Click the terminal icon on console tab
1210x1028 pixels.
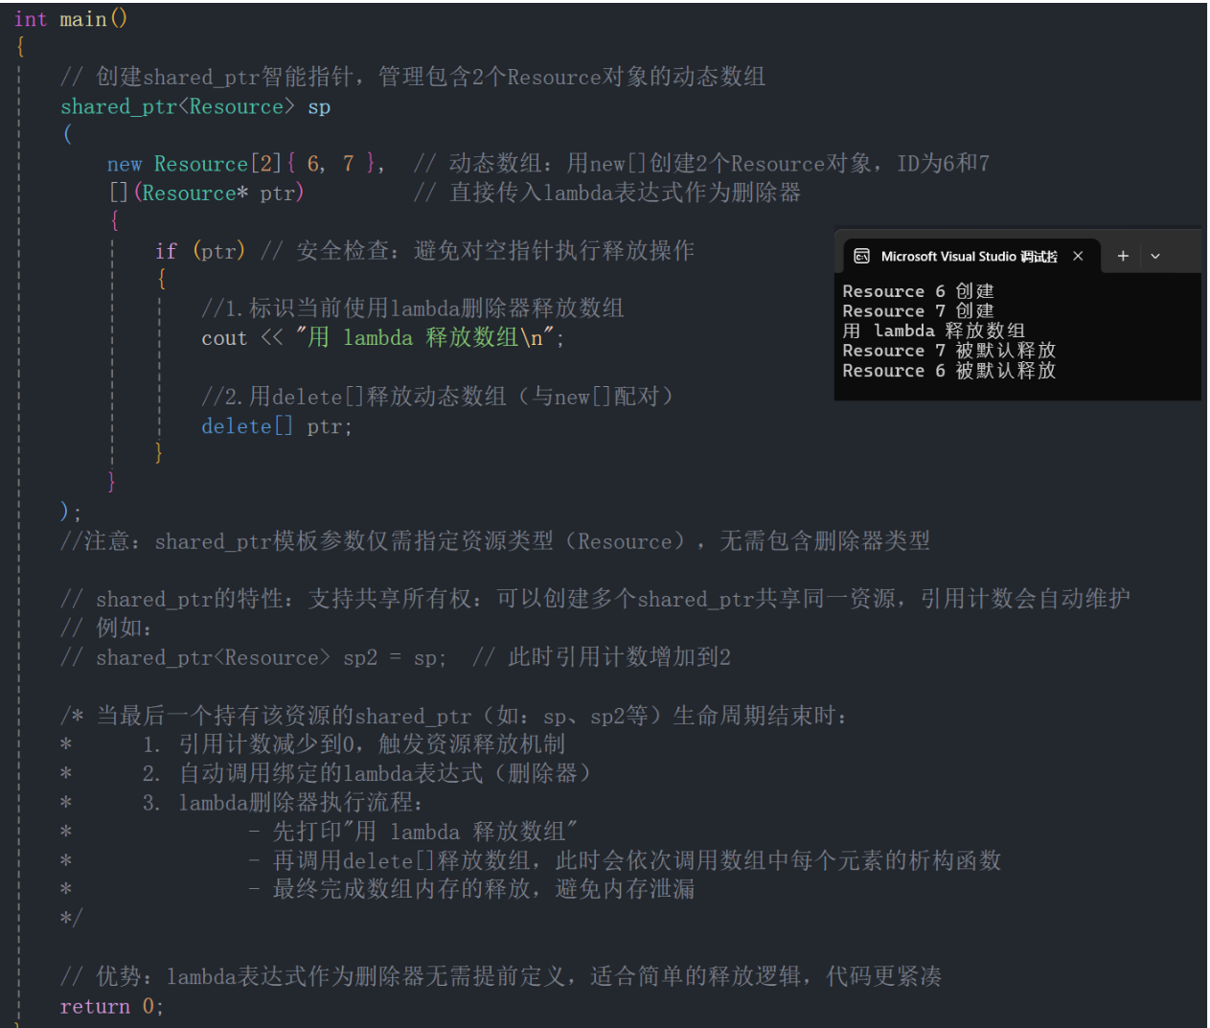coord(861,256)
